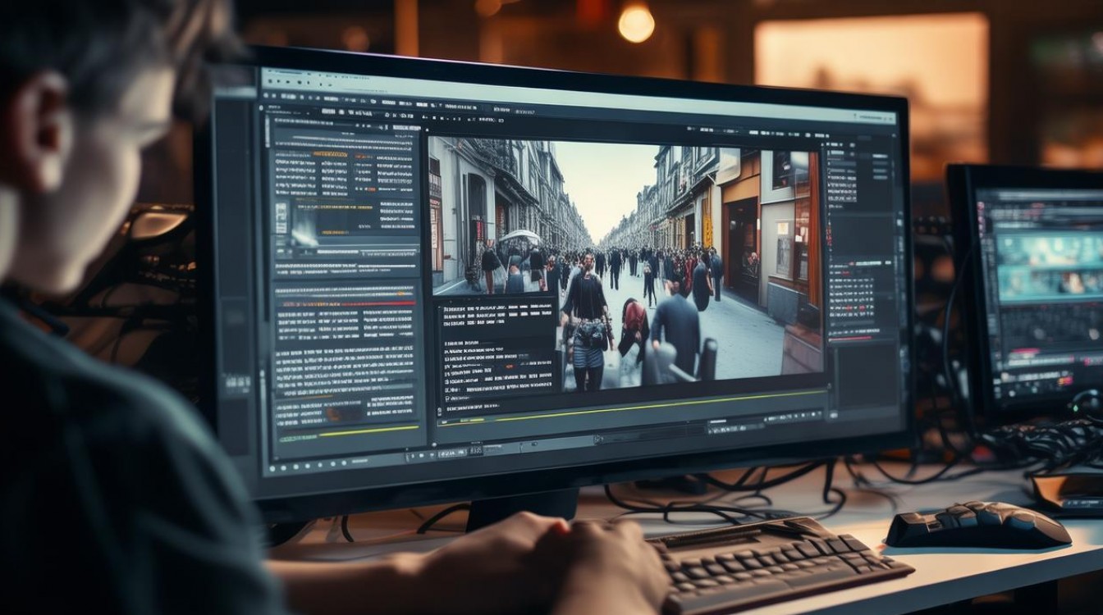Image resolution: width=1103 pixels, height=615 pixels.
Task: Click the yellow progress bar at the bottom of the left panel
Action: (368, 431)
